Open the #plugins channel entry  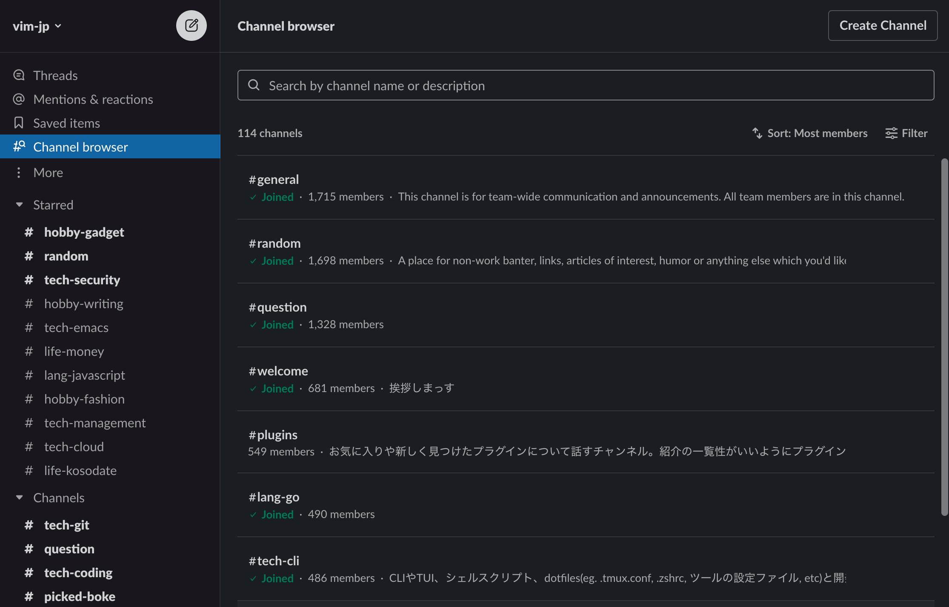point(273,435)
